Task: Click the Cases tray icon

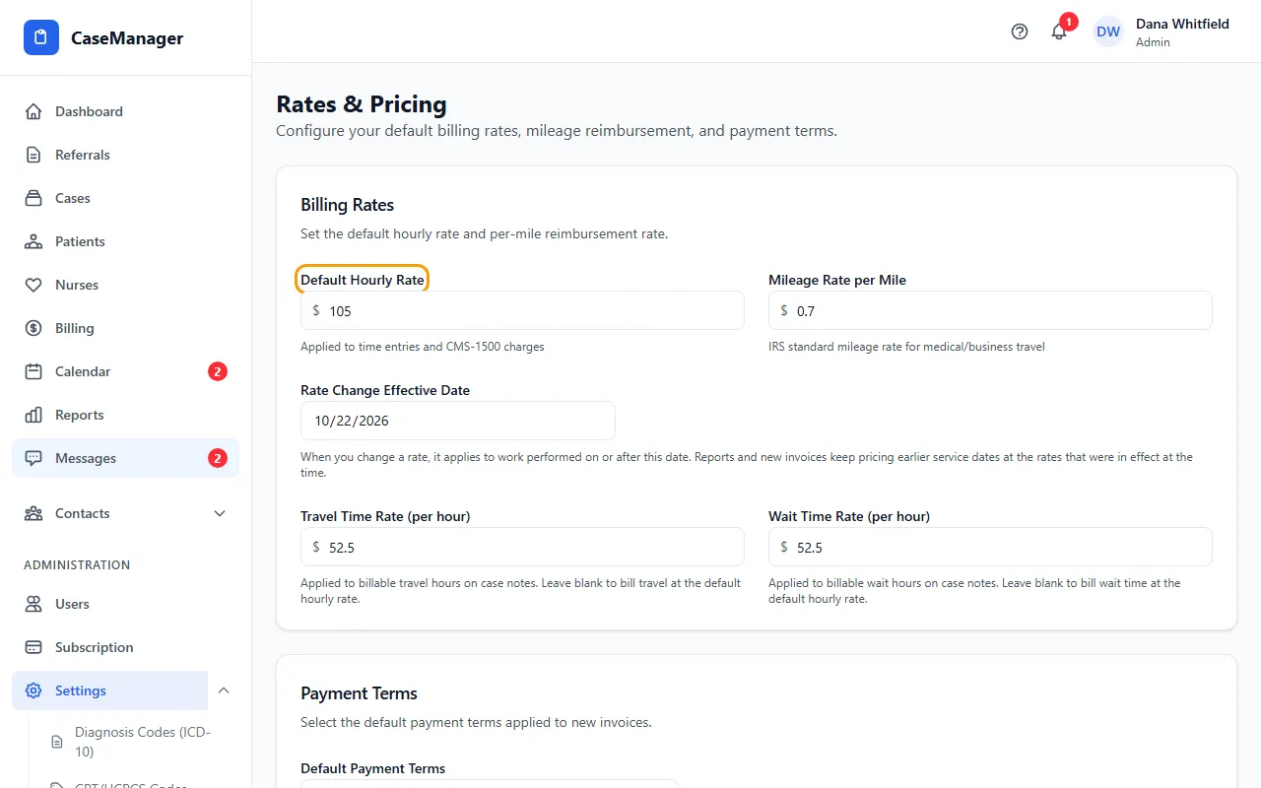Action: (x=33, y=198)
